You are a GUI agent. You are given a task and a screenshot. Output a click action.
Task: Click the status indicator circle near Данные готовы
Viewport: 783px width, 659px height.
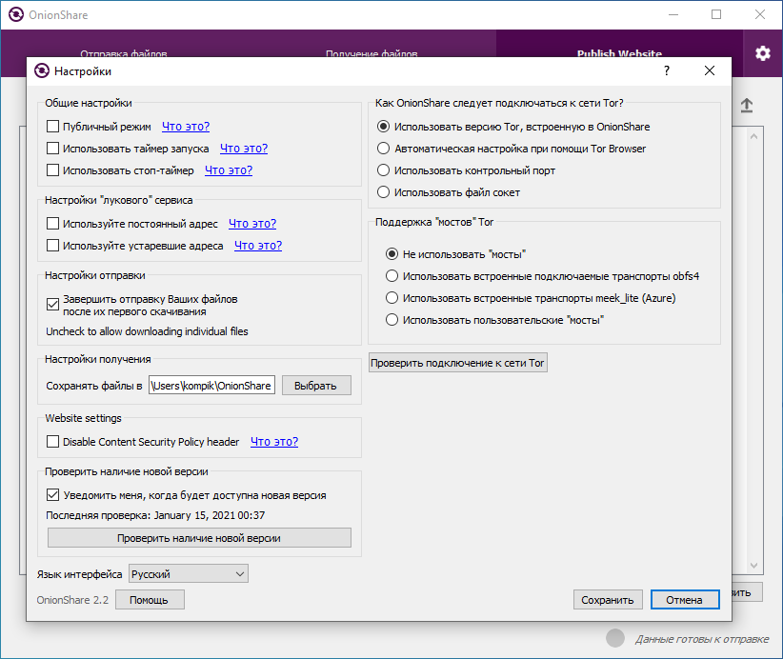point(615,638)
